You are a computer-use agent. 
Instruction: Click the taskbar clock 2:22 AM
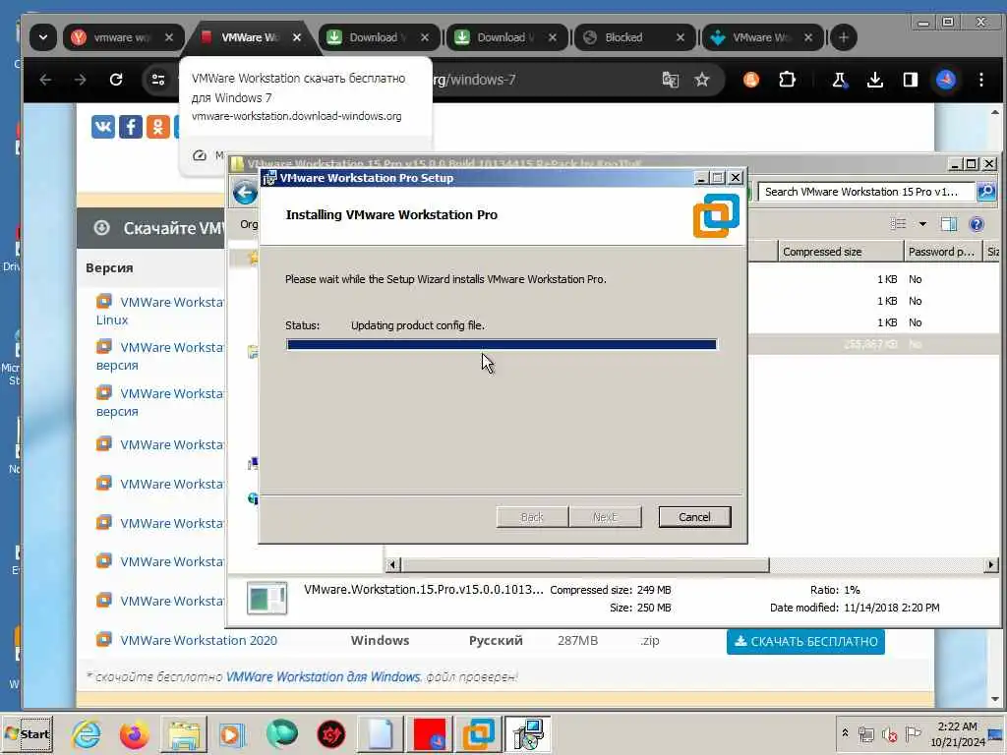[x=957, y=726]
